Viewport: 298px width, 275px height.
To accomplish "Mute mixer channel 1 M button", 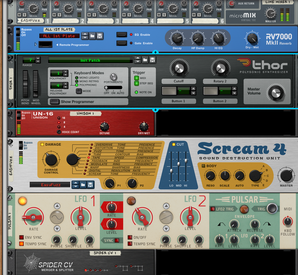I will (x=19, y=15).
